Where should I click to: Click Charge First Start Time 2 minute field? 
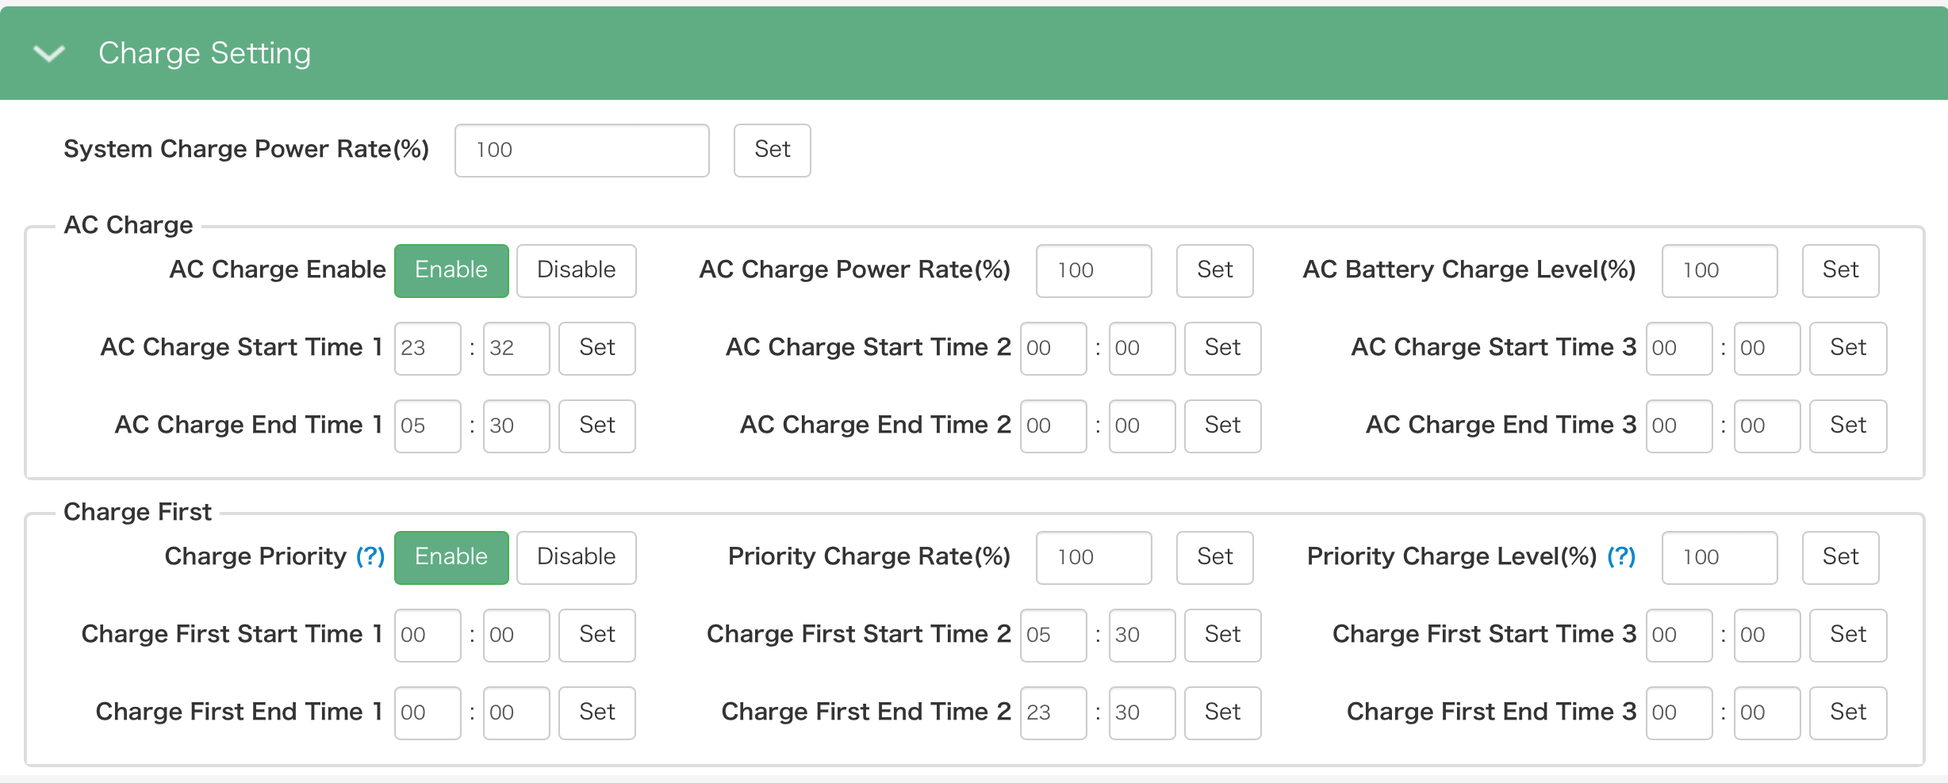pyautogui.click(x=1142, y=635)
